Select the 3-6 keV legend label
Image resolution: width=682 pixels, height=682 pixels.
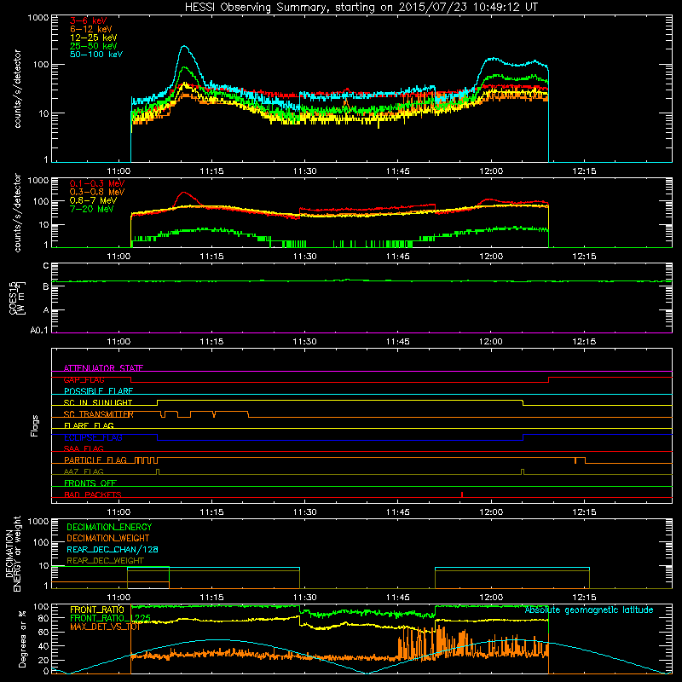pyautogui.click(x=89, y=20)
